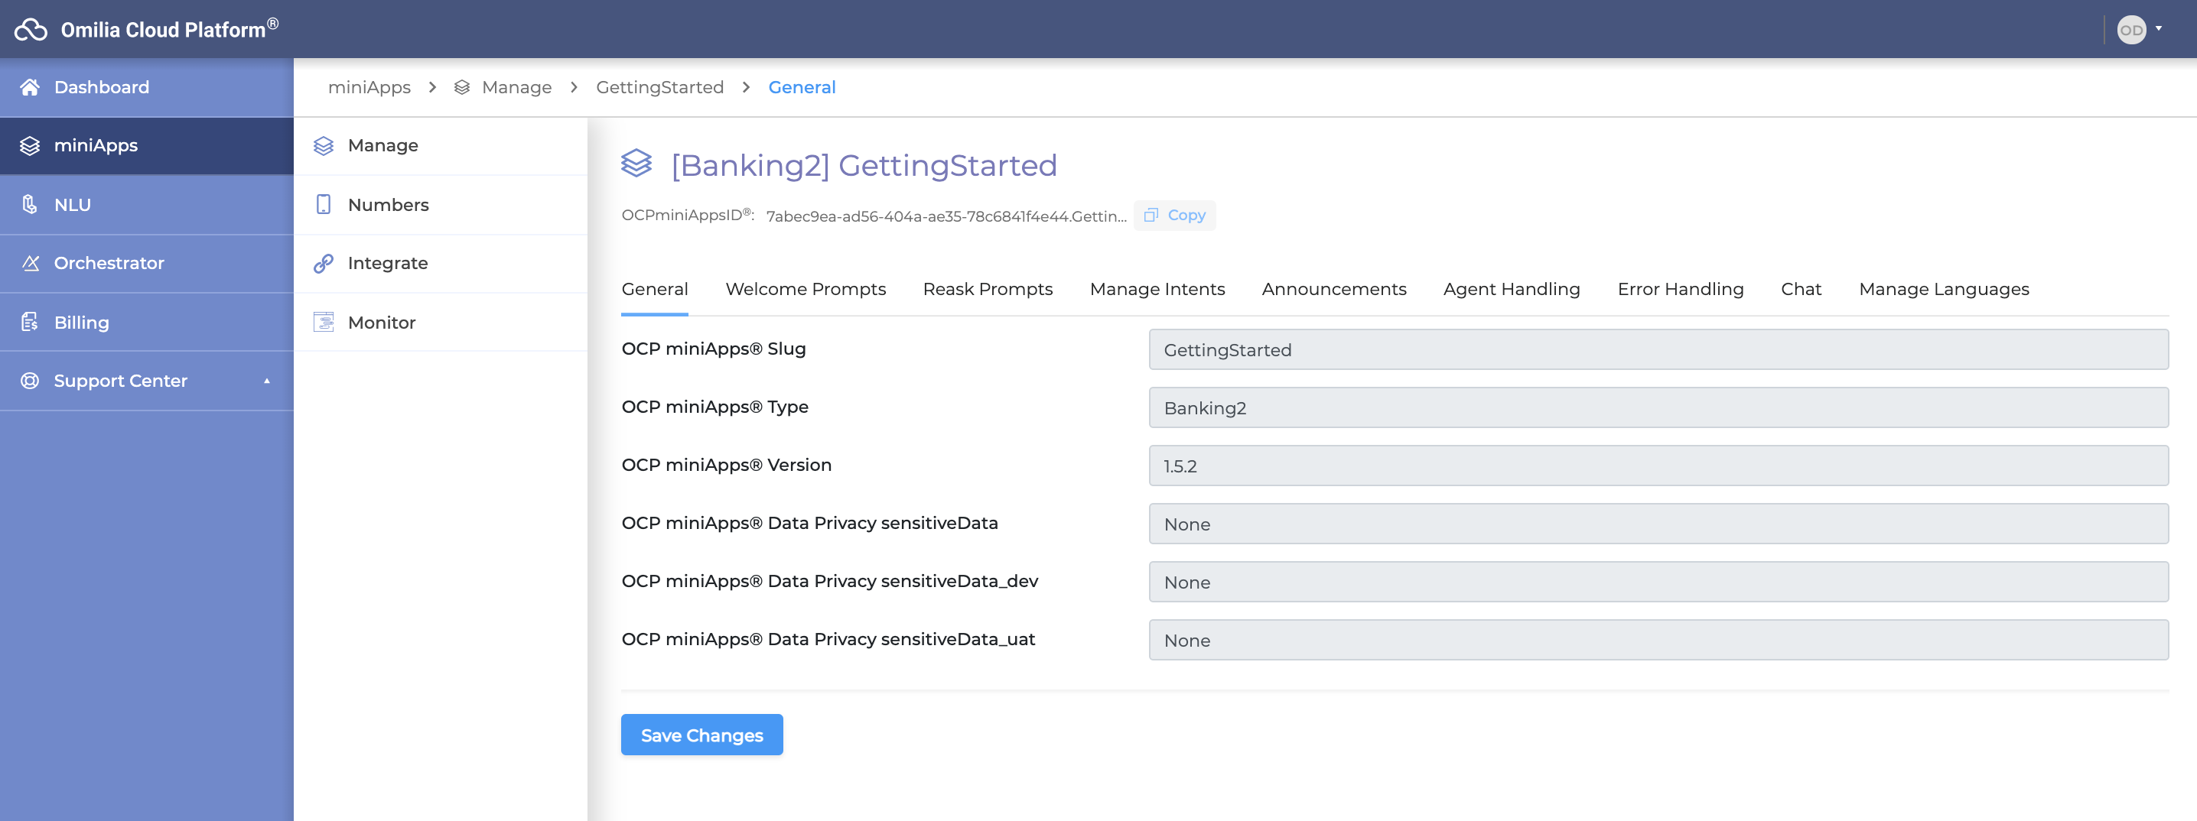Viewport: 2197px width, 821px height.
Task: Click the Orchestrator icon in sidebar
Action: point(30,263)
